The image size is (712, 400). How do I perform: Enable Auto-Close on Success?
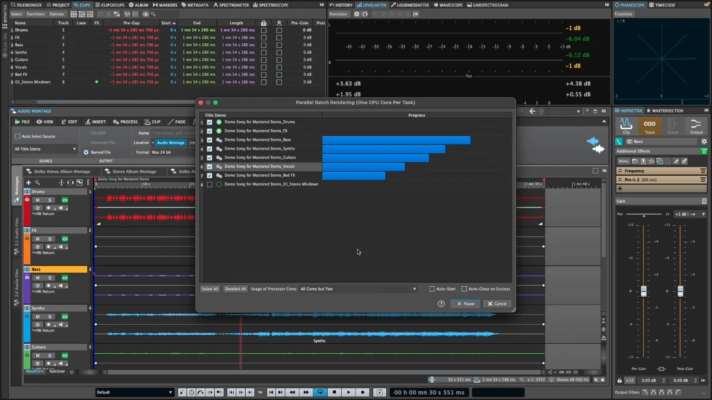[x=463, y=289]
